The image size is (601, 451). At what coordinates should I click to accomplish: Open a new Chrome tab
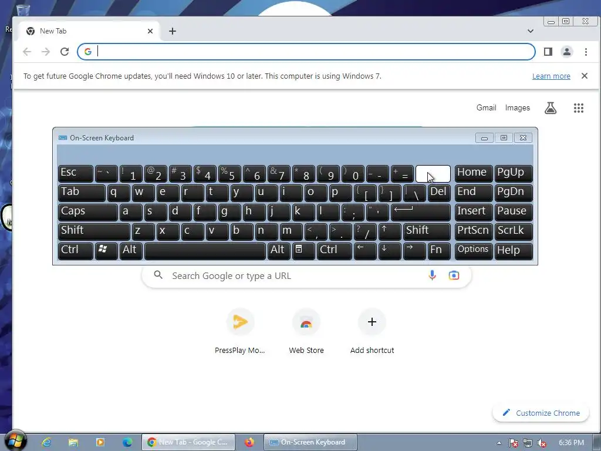click(173, 31)
